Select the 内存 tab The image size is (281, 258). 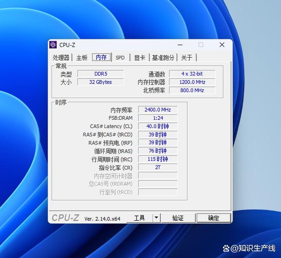click(x=101, y=57)
